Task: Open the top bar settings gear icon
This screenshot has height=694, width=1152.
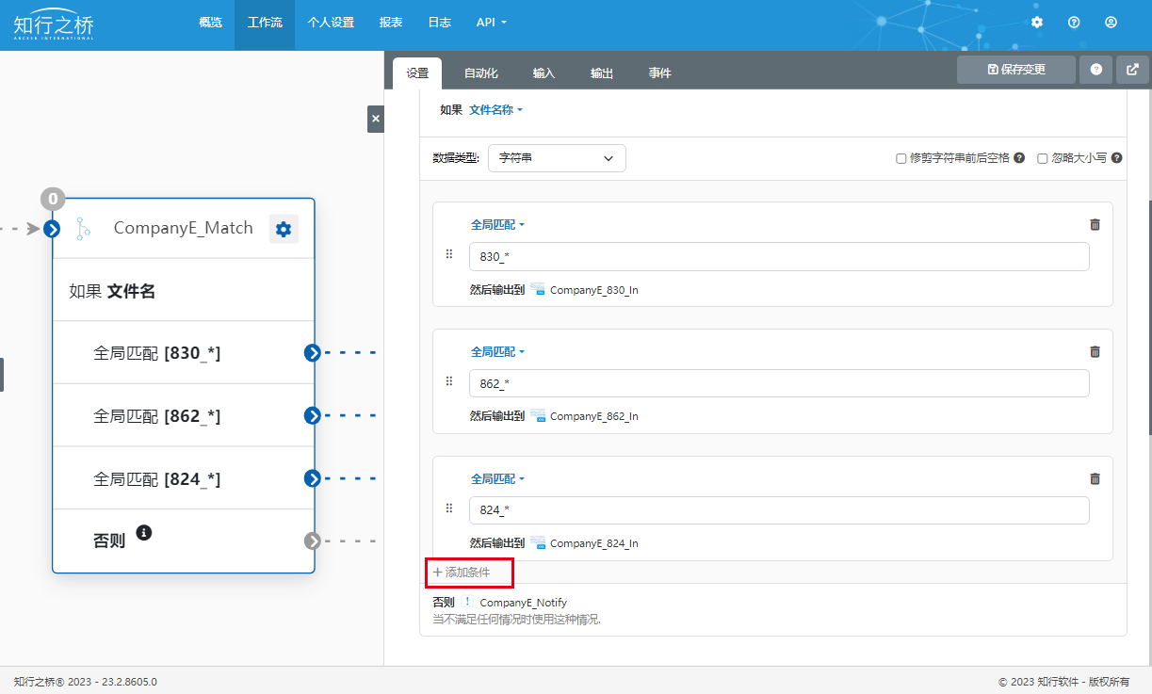Action: pyautogui.click(x=1037, y=22)
